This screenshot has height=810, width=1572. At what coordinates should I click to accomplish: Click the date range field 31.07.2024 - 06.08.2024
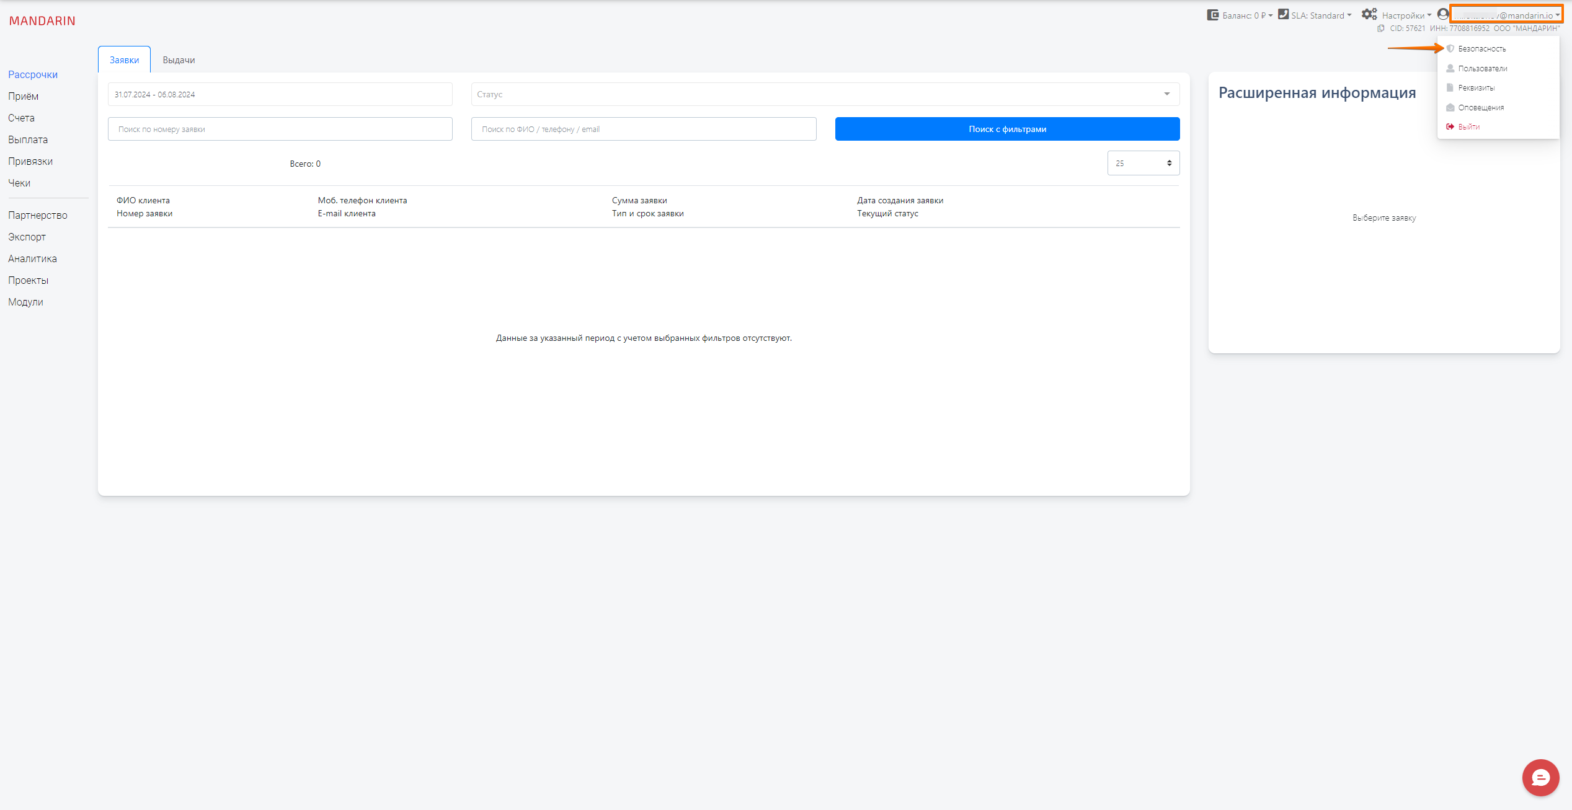pyautogui.click(x=280, y=94)
